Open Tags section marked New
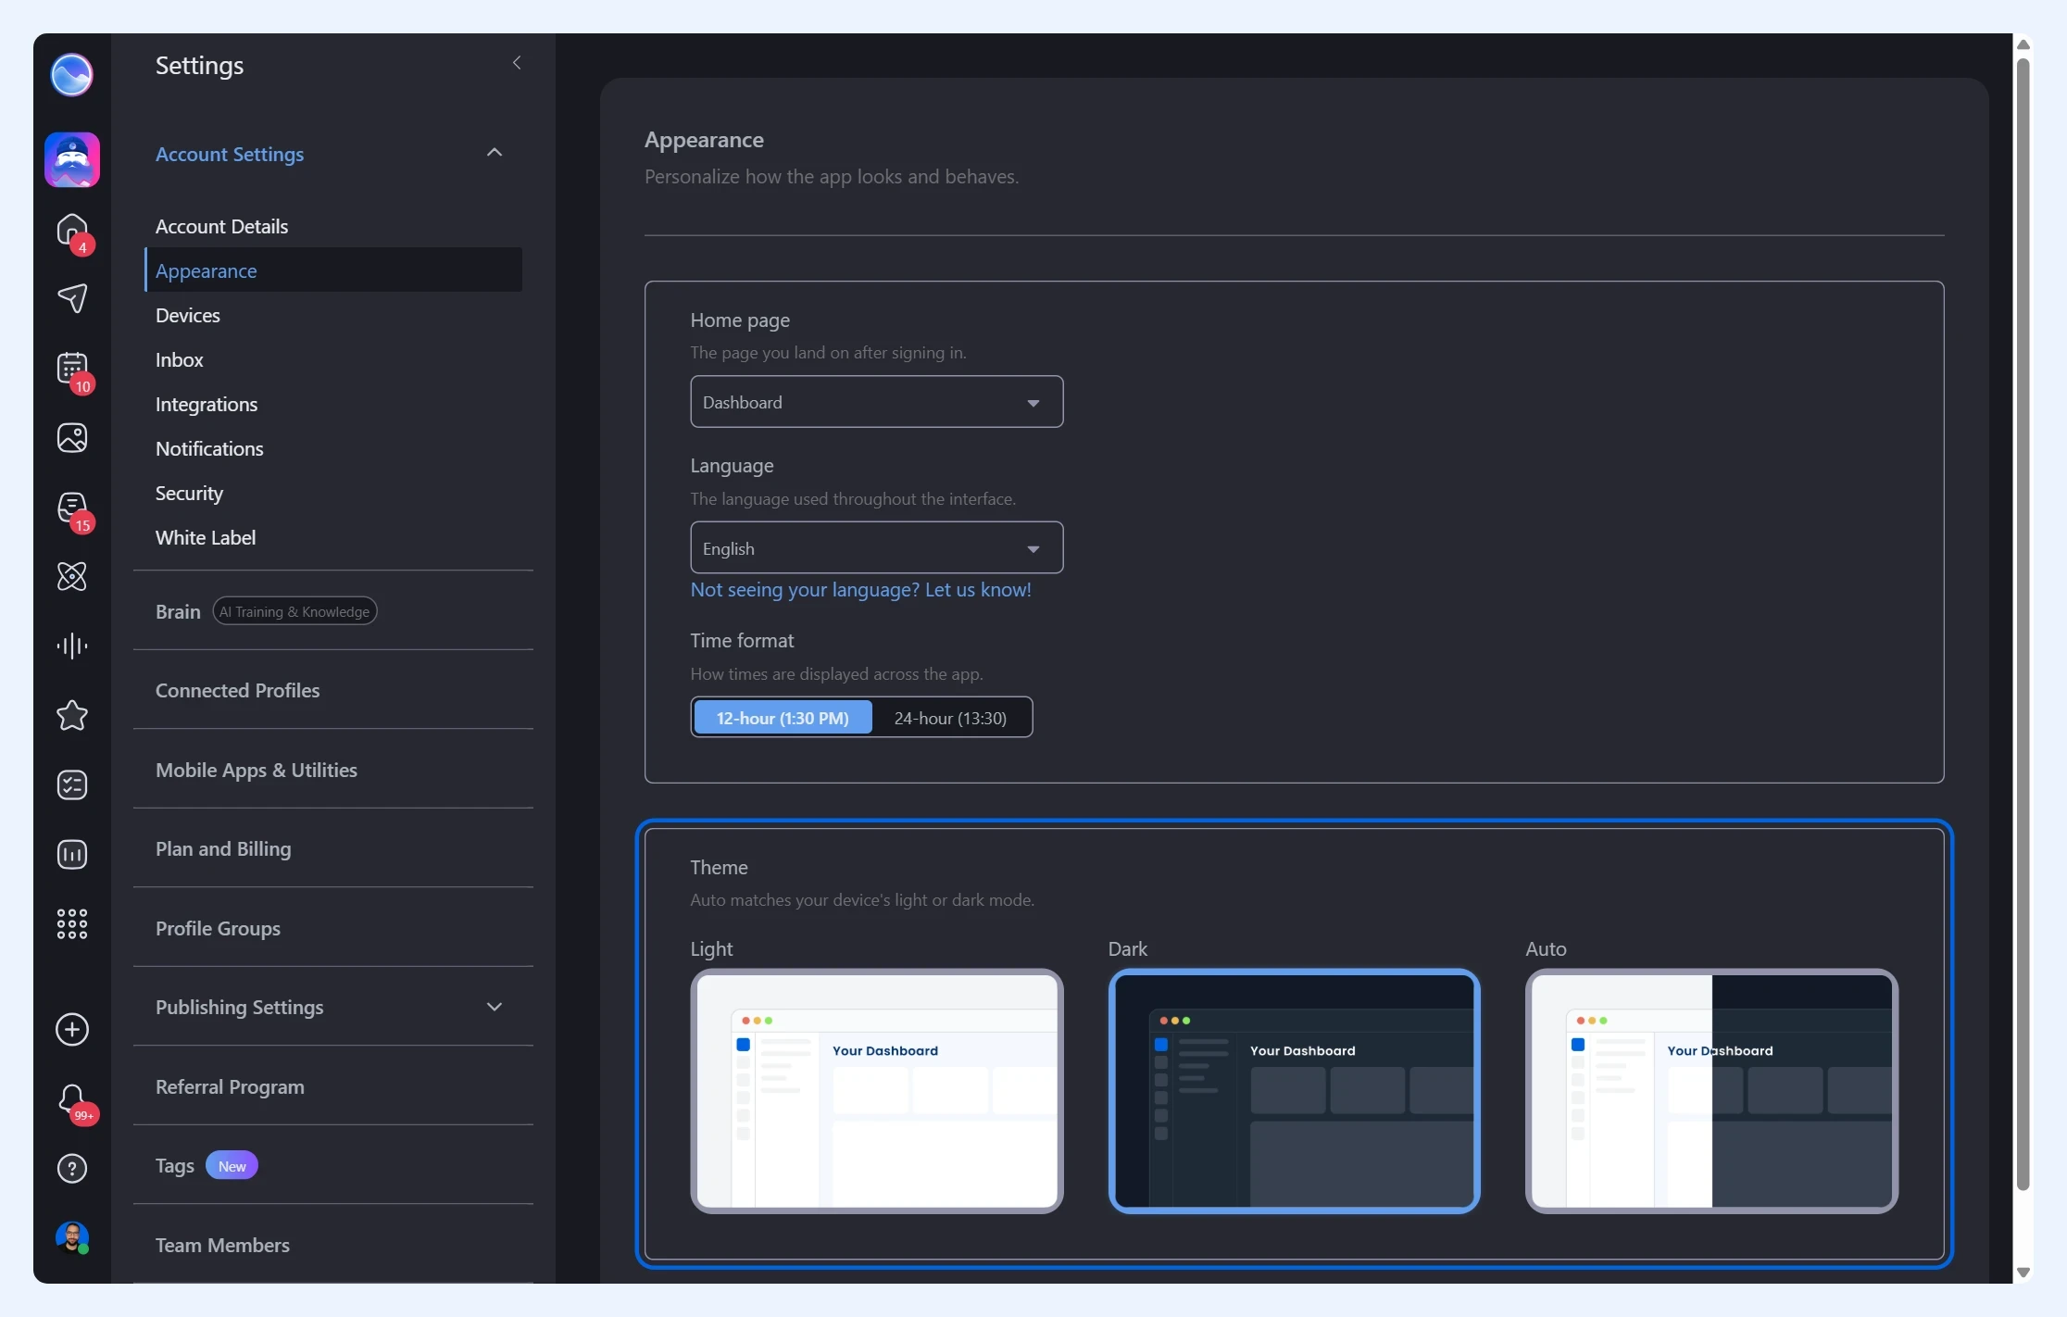This screenshot has width=2067, height=1317. pos(207,1165)
